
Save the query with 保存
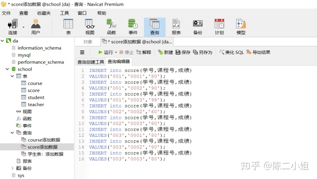point(183,52)
